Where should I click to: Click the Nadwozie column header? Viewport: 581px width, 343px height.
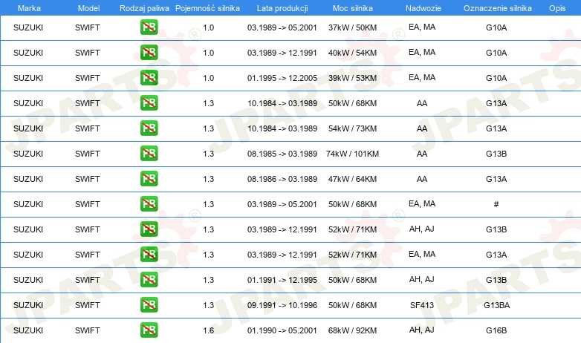coord(423,8)
